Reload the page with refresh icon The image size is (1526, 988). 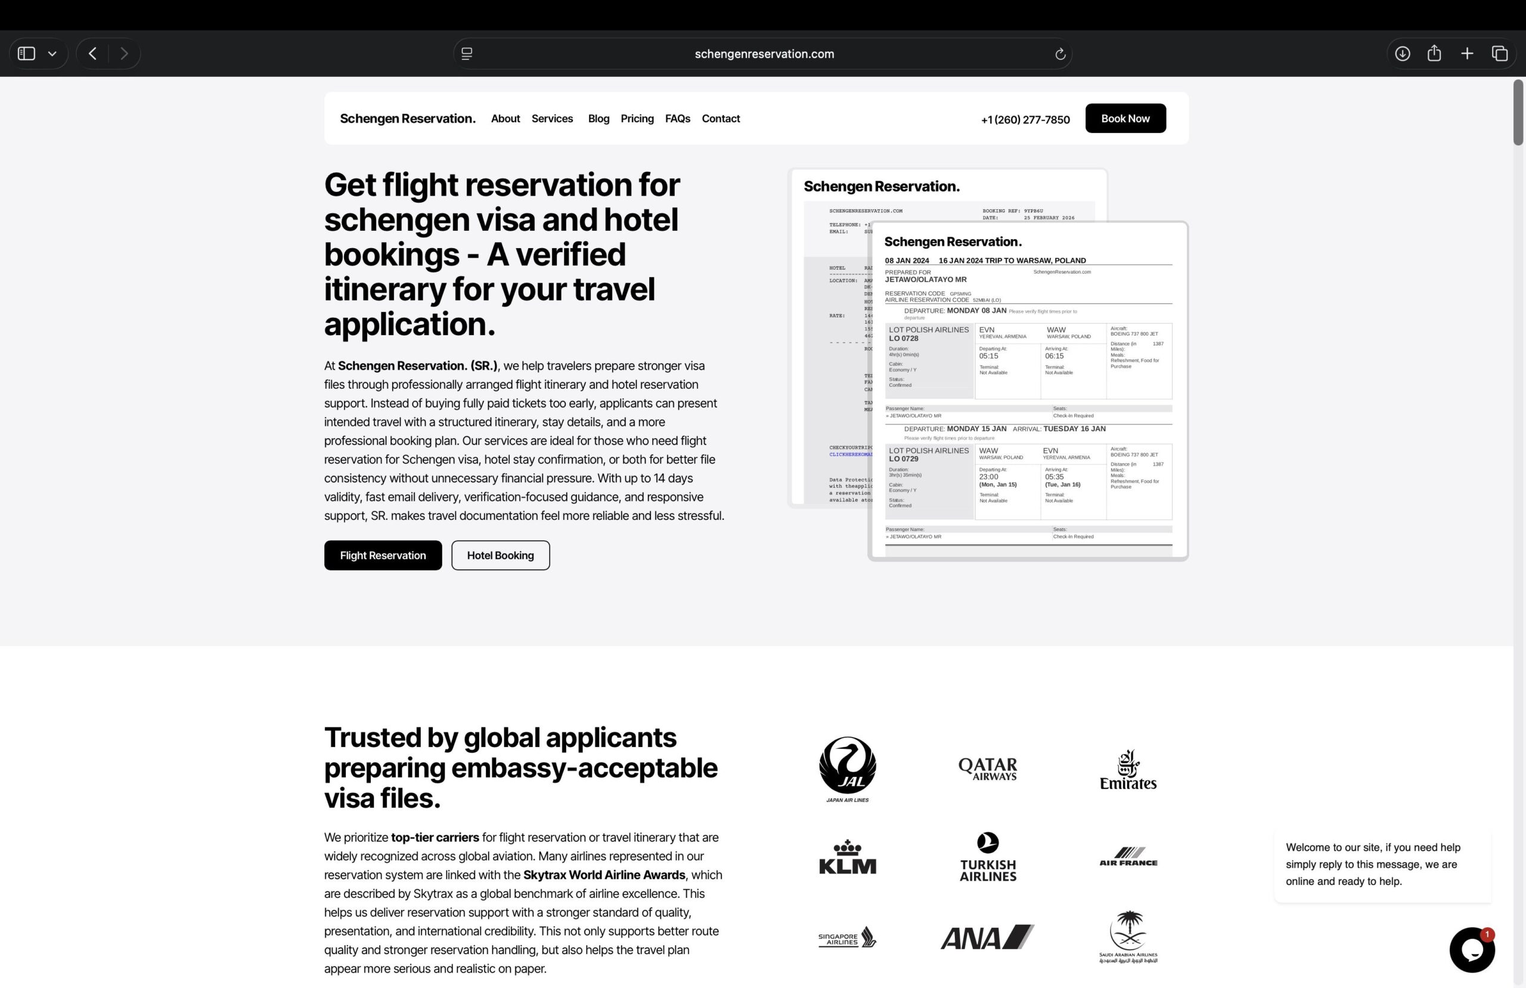coord(1060,54)
